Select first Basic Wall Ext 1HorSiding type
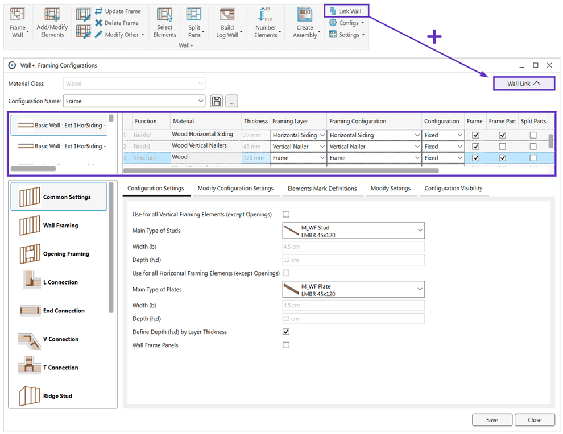The height and width of the screenshot is (434, 563). tap(59, 125)
